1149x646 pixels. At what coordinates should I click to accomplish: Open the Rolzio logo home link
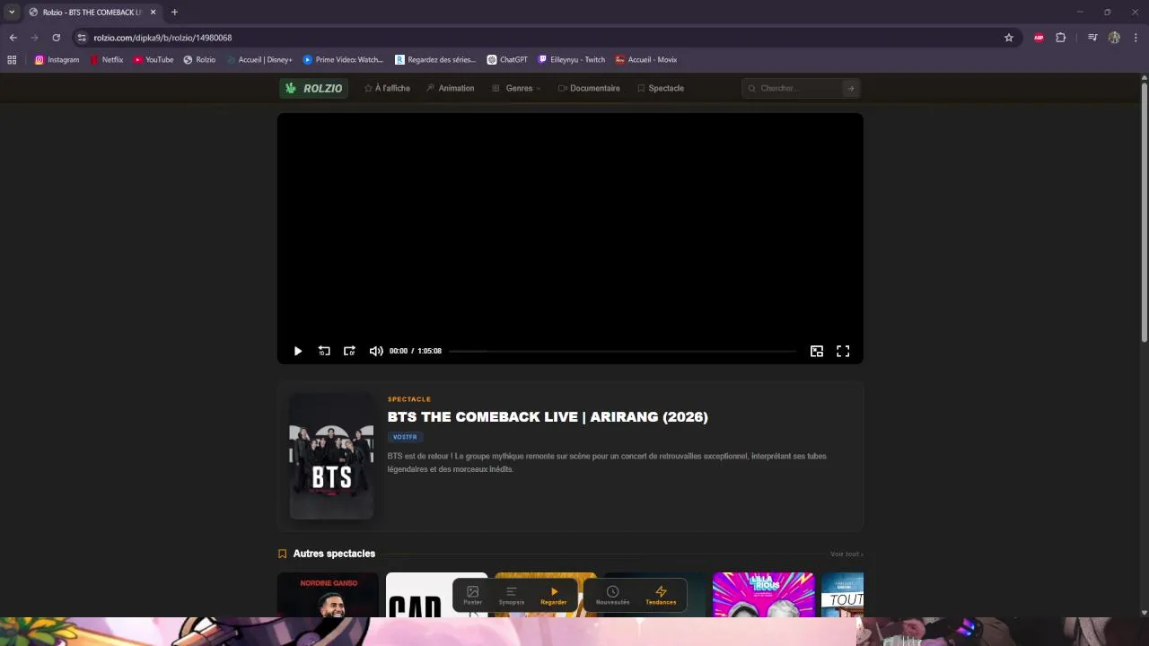pos(313,88)
